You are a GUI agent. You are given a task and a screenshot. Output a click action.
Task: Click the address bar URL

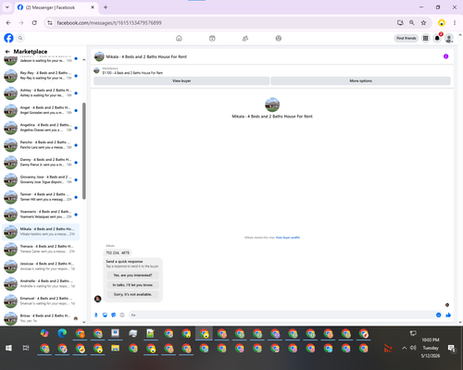pyautogui.click(x=109, y=23)
